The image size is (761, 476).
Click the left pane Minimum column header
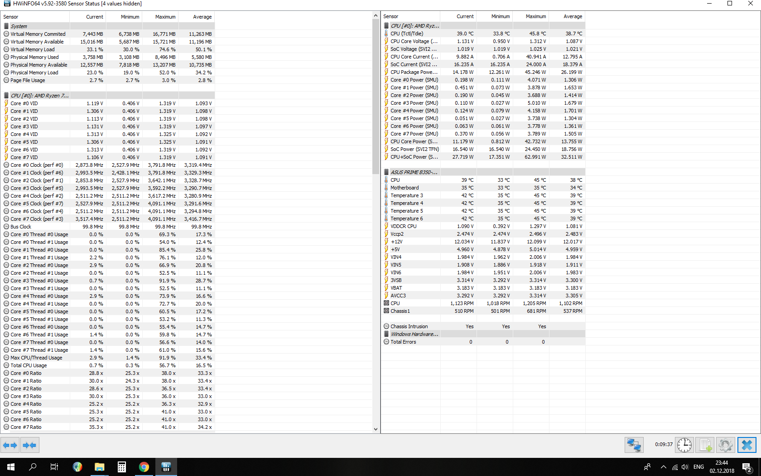(x=124, y=17)
